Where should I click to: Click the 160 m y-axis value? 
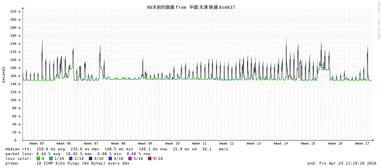click(x=15, y=76)
